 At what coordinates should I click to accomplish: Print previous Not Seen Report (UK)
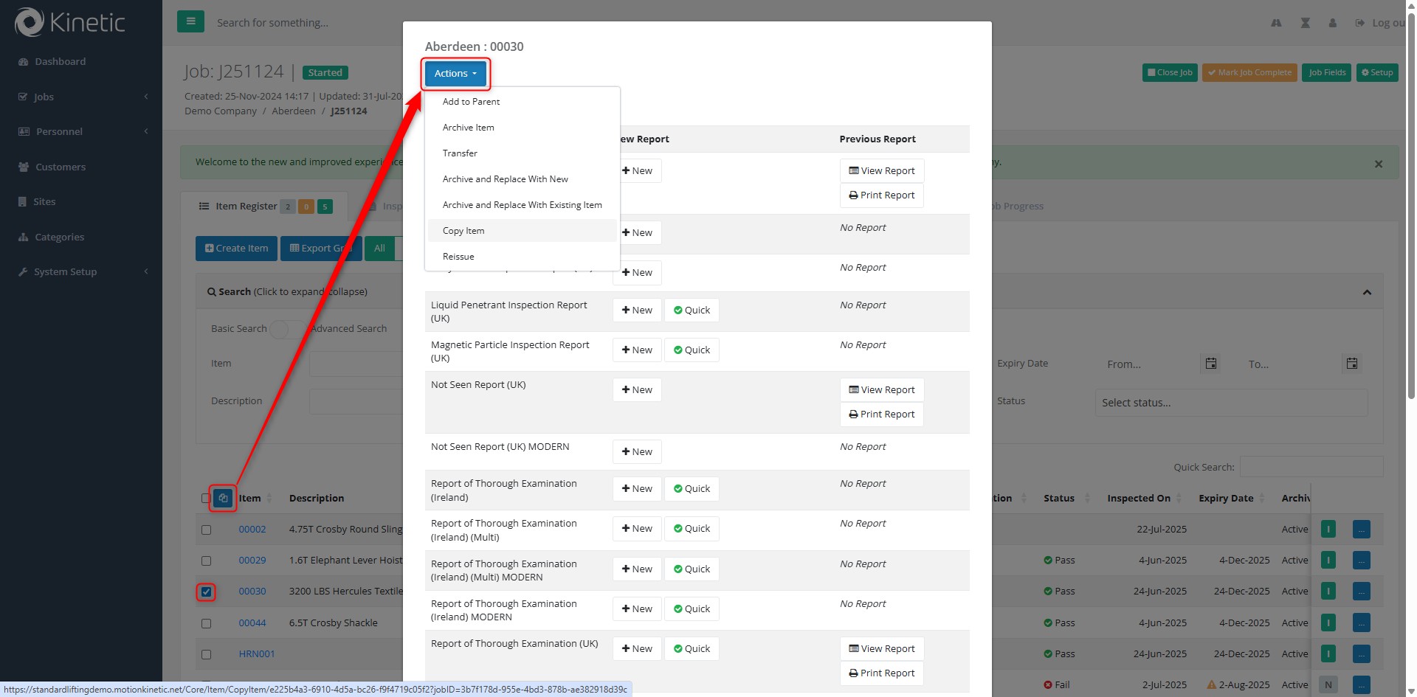pyautogui.click(x=882, y=415)
